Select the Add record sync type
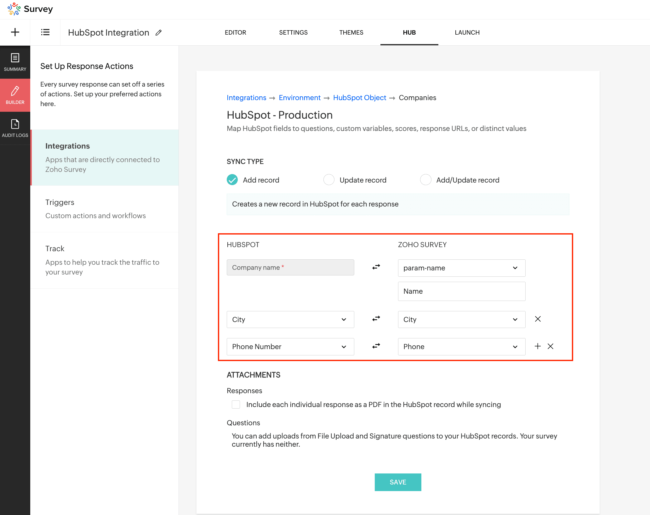 coord(232,180)
